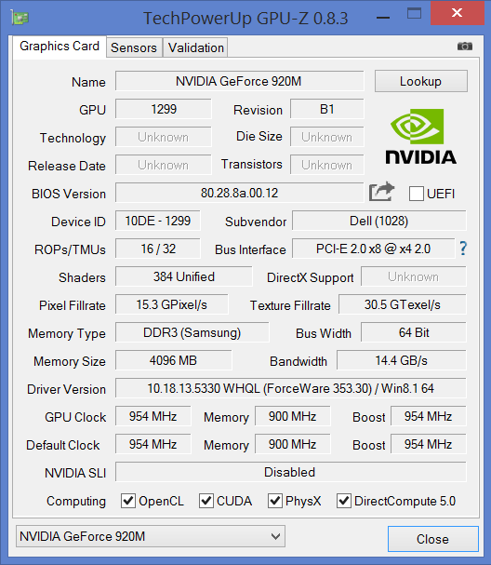Click the Driver Version field
This screenshot has width=491, height=565.
tap(290, 388)
